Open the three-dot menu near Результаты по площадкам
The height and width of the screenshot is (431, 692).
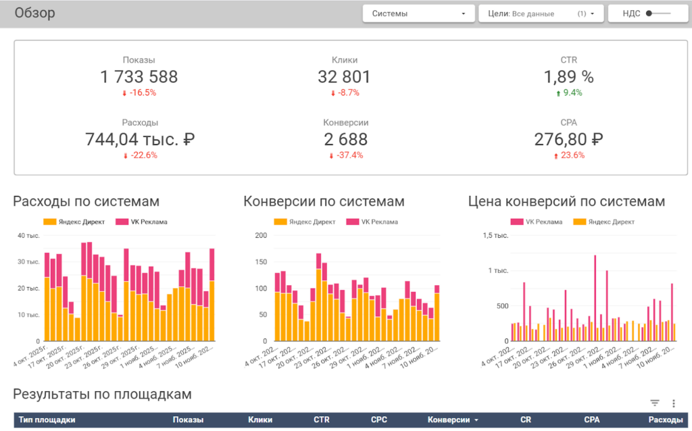click(673, 403)
